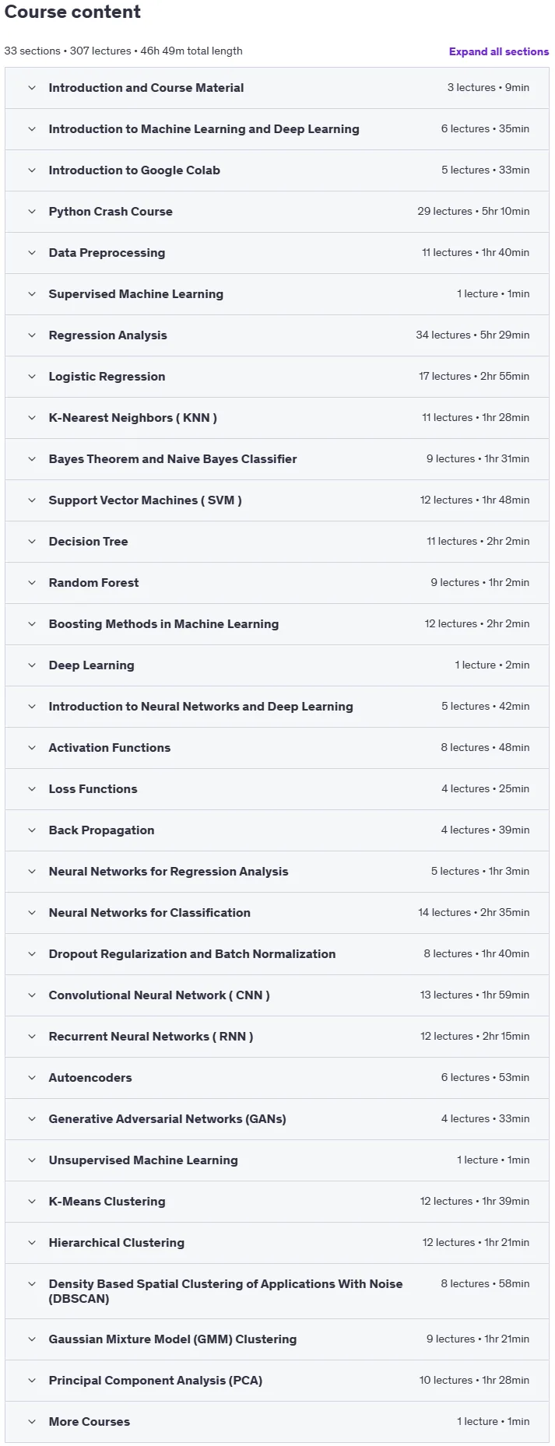Expand Recurrent Neural Networks ( RNN ) chevron
The width and height of the screenshot is (555, 1446).
click(x=32, y=1037)
